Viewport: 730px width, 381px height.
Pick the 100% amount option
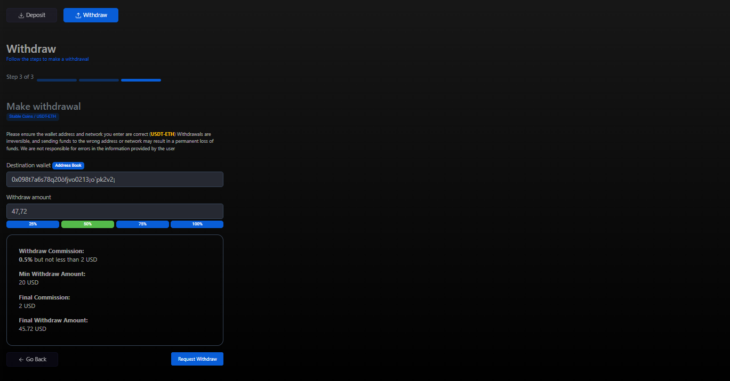(x=197, y=224)
